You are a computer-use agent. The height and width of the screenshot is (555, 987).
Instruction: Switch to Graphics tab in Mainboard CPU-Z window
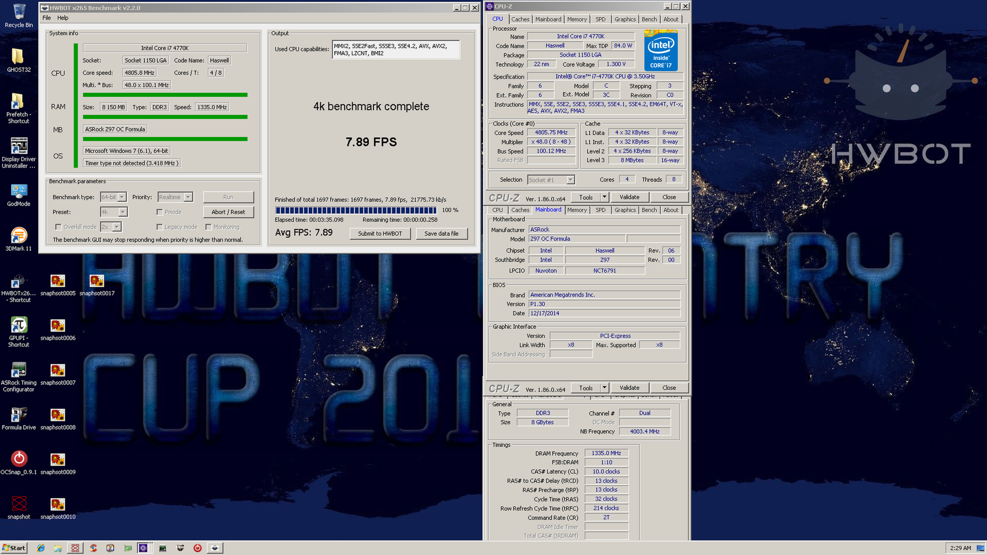[625, 210]
